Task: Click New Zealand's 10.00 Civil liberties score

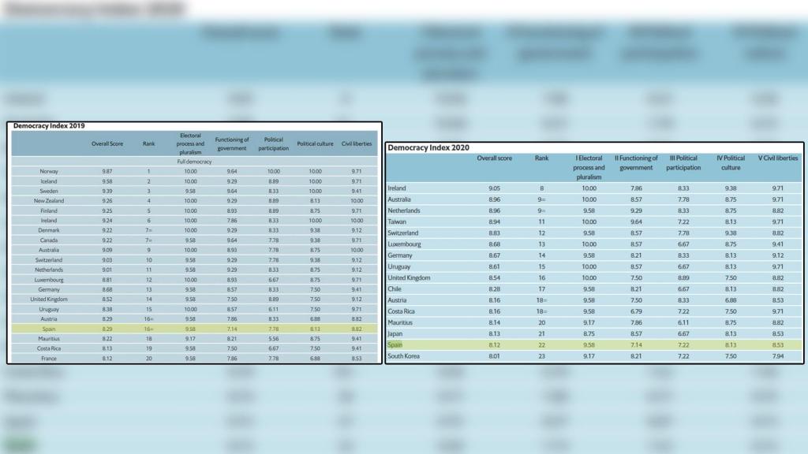Action: click(x=357, y=200)
